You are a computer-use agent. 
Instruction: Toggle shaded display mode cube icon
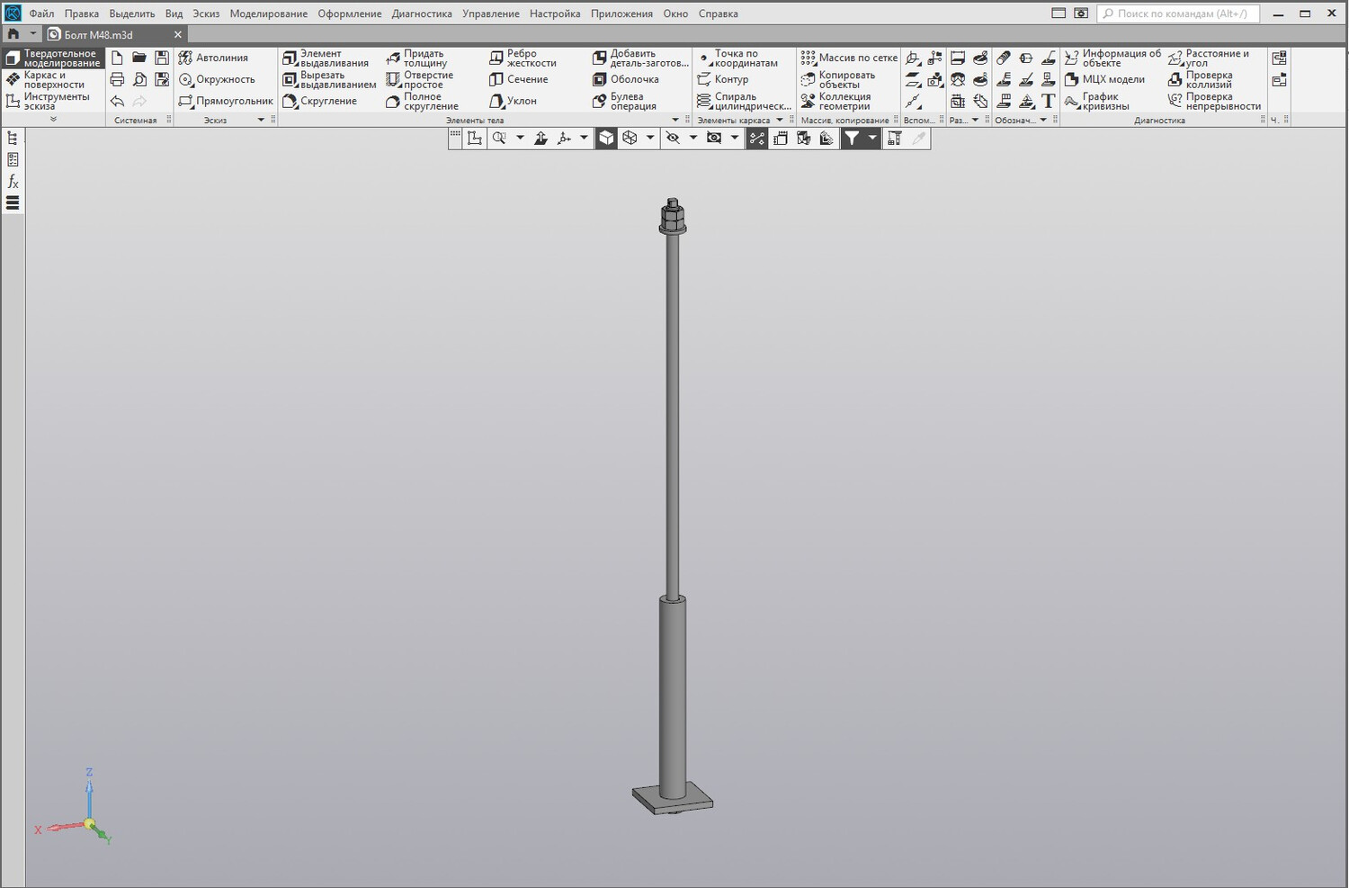pyautogui.click(x=606, y=138)
